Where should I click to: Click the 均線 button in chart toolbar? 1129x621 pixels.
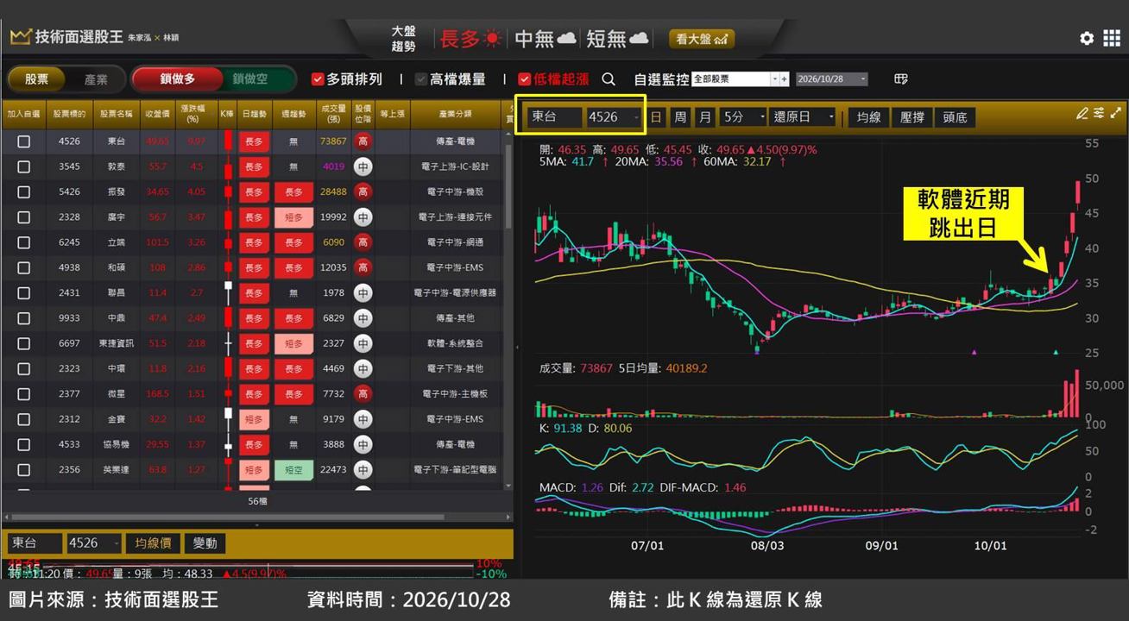tap(868, 116)
